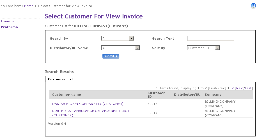The width and height of the screenshot is (257, 137).
Task: Click the Next pagination link
Action: click(x=240, y=88)
